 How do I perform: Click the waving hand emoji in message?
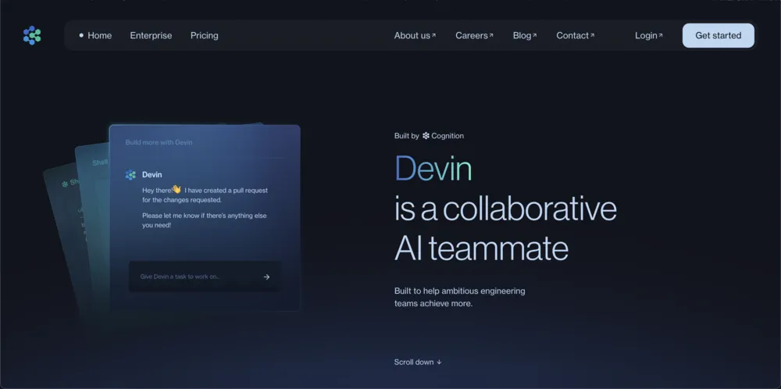pos(177,189)
